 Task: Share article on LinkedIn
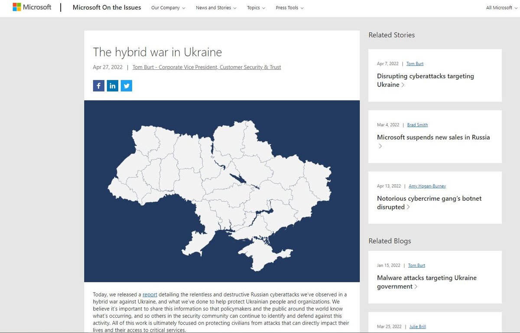pyautogui.click(x=113, y=86)
